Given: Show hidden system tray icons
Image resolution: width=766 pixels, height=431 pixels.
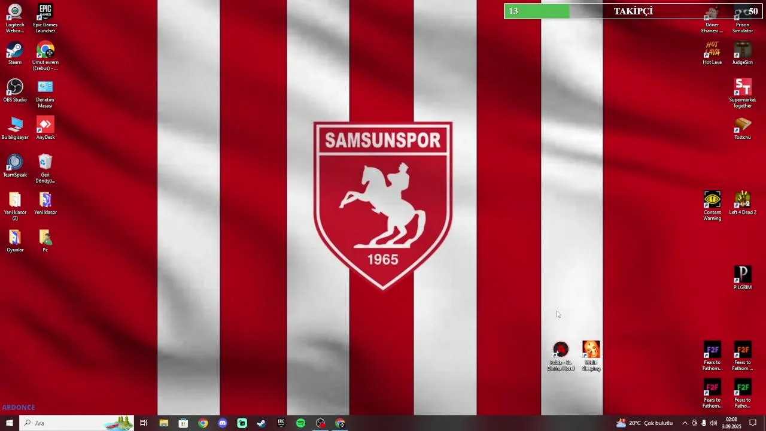Looking at the screenshot, I should click(x=685, y=423).
